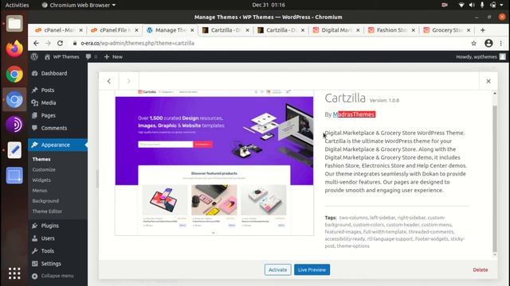
Task: Show applications grid in the dock
Action: tap(14, 273)
